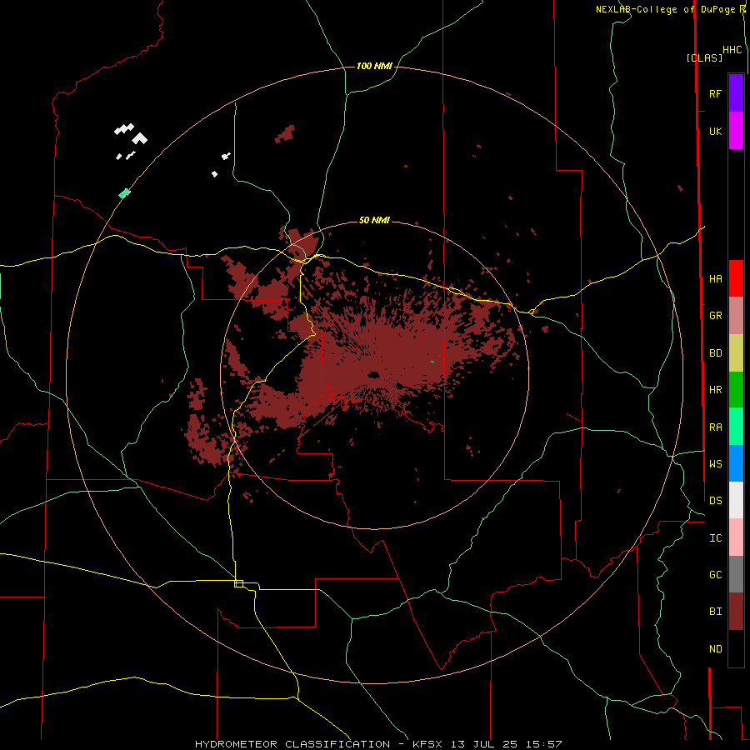The width and height of the screenshot is (750, 750).
Task: Click the brown BI color swatch
Action: pyautogui.click(x=736, y=612)
